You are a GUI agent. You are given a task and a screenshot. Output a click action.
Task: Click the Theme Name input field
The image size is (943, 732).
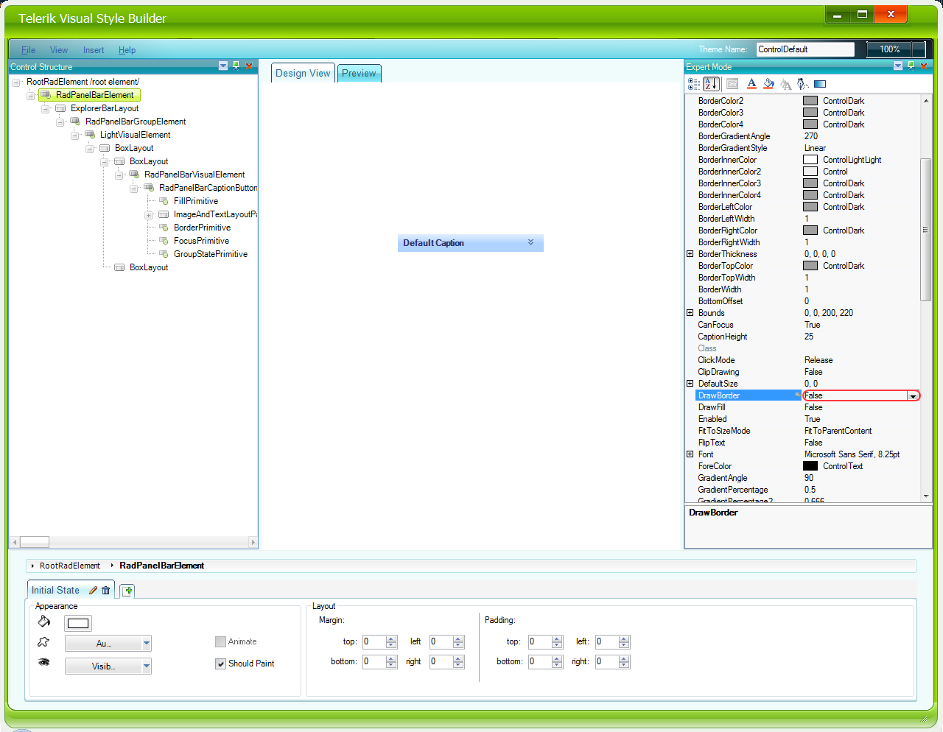(805, 49)
